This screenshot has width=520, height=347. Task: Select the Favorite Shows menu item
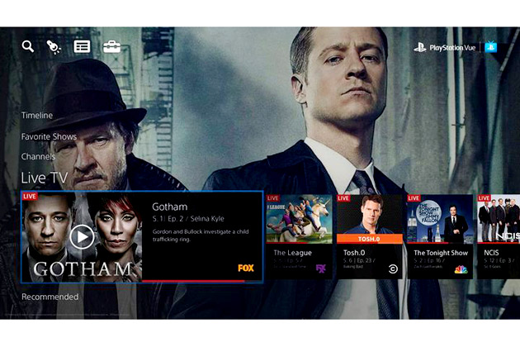(x=49, y=136)
